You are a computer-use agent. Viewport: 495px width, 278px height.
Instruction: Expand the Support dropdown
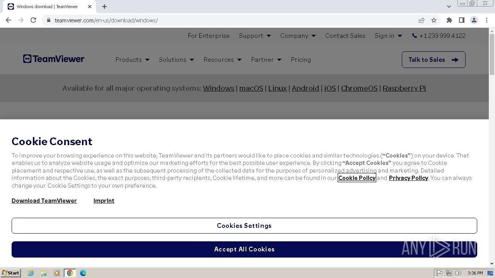pos(255,36)
